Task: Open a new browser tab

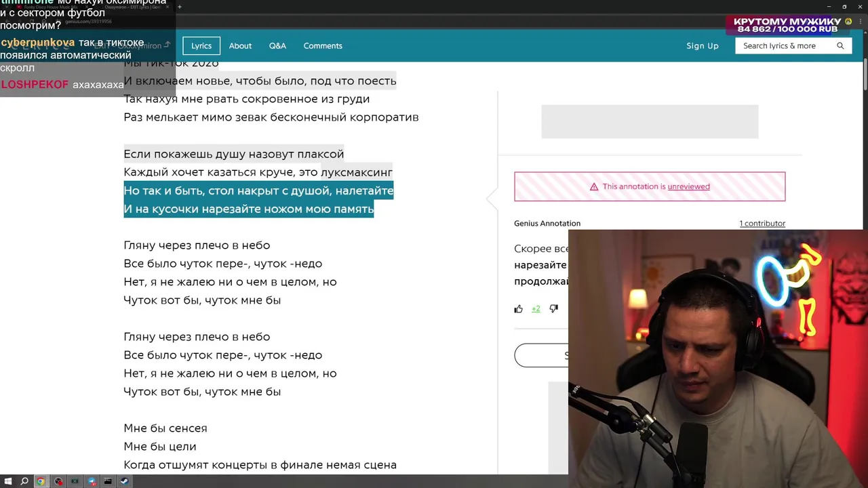Action: click(x=179, y=7)
